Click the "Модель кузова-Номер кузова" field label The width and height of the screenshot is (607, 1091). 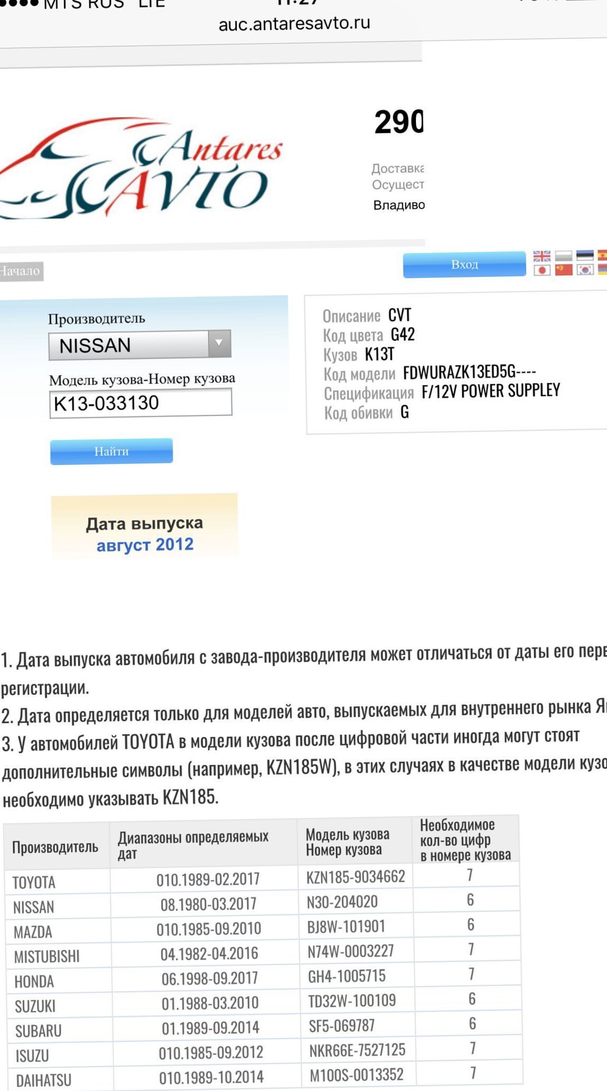click(142, 379)
